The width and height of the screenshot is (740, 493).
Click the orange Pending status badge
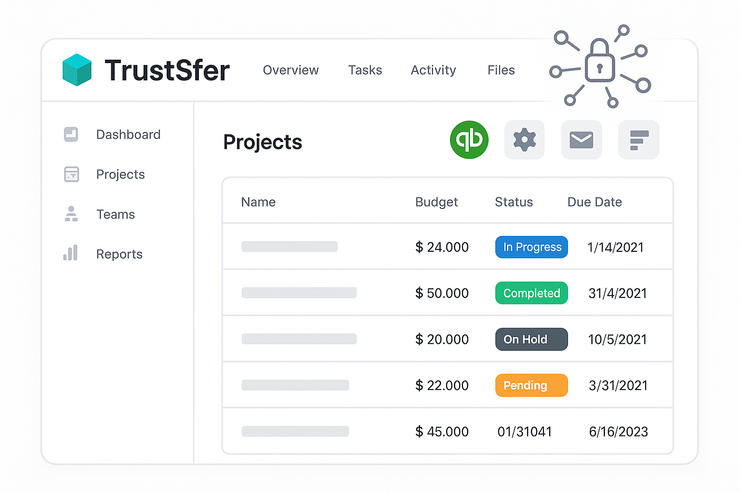tap(531, 385)
